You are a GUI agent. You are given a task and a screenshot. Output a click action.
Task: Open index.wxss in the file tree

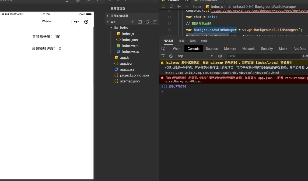(130, 51)
